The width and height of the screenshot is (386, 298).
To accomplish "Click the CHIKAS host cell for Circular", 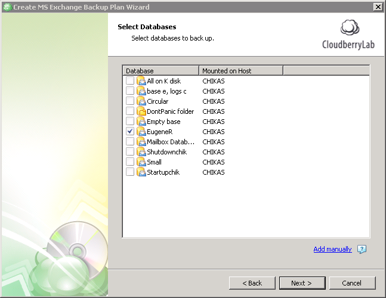I will click(x=214, y=101).
